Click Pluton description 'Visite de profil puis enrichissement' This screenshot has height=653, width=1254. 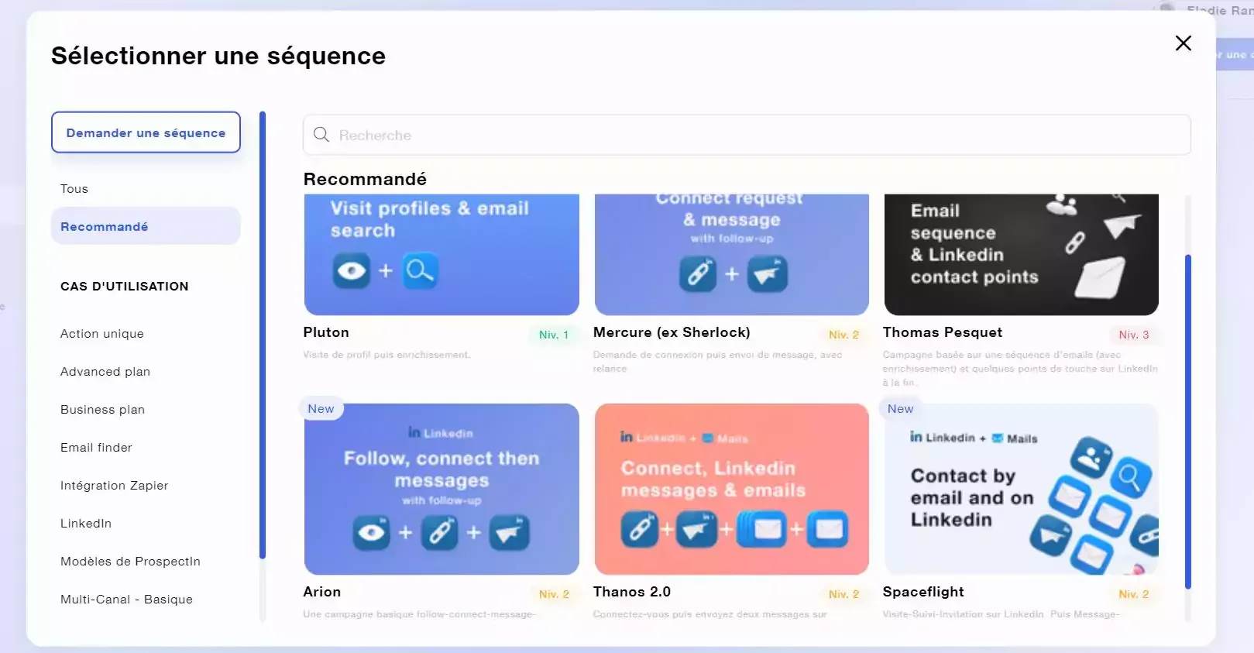coord(387,355)
